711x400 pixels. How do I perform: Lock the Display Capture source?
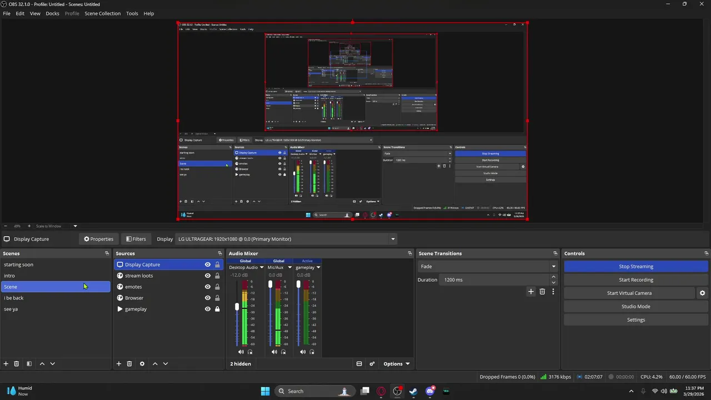217,264
